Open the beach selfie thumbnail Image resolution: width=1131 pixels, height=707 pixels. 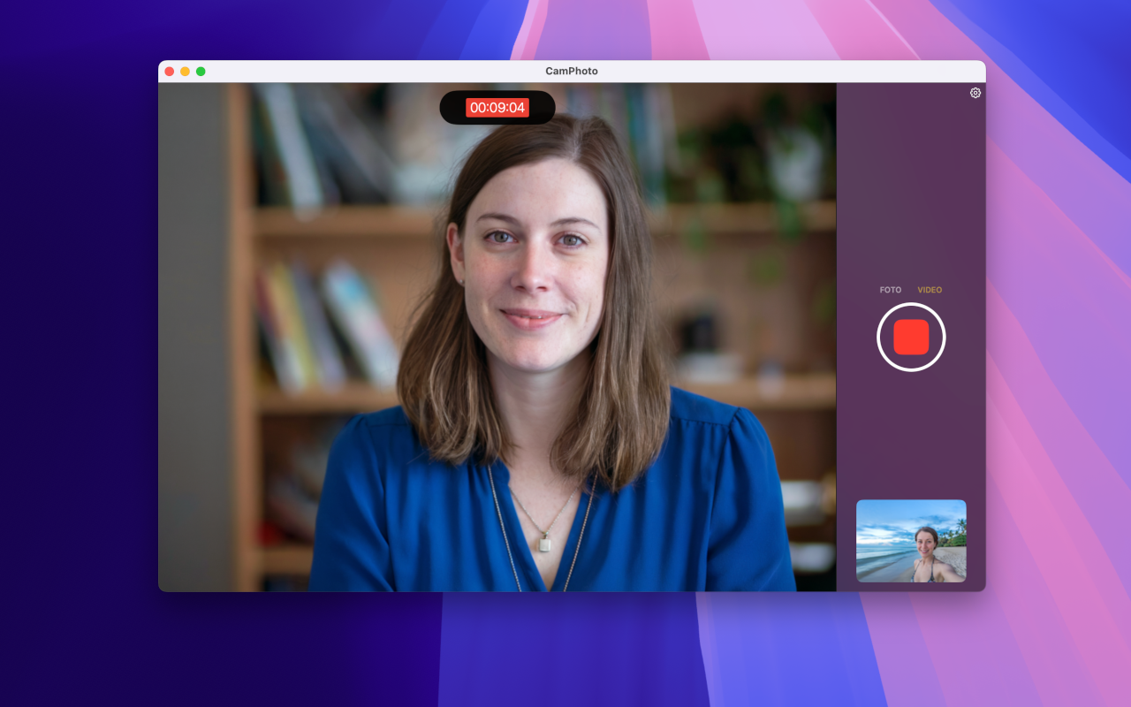(x=911, y=541)
